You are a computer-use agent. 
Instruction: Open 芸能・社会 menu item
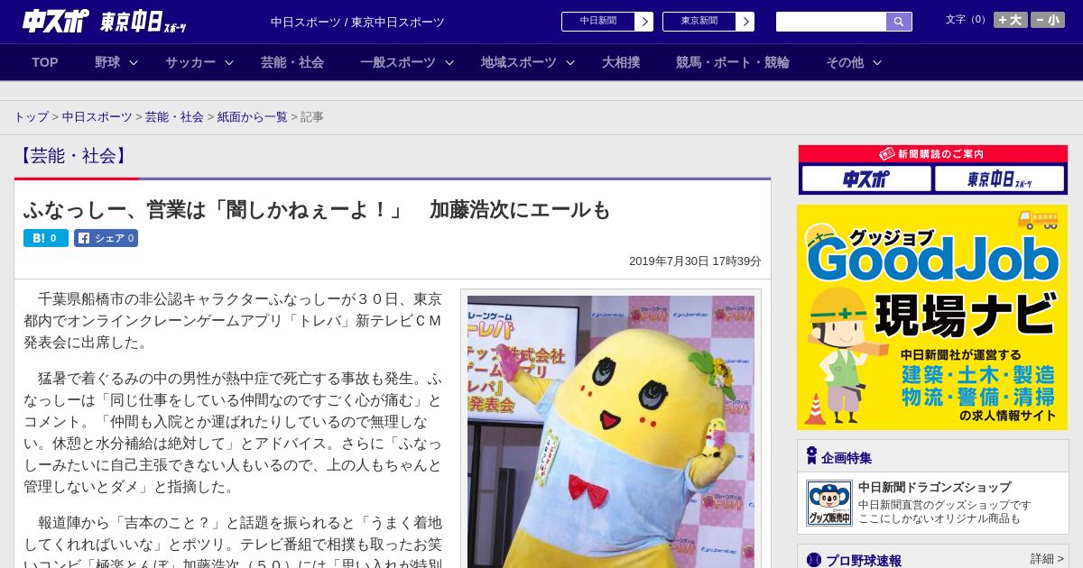click(x=292, y=62)
